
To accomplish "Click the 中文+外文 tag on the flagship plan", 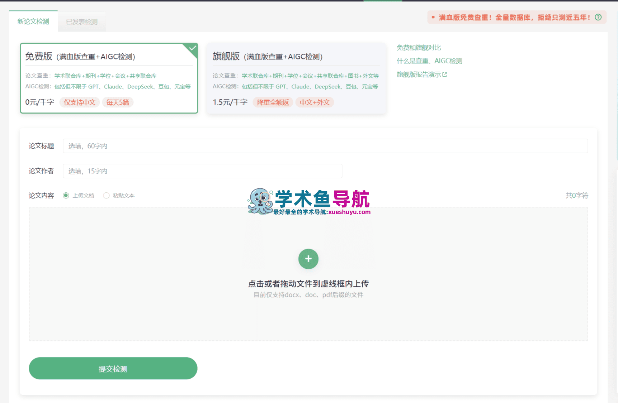I will (315, 102).
